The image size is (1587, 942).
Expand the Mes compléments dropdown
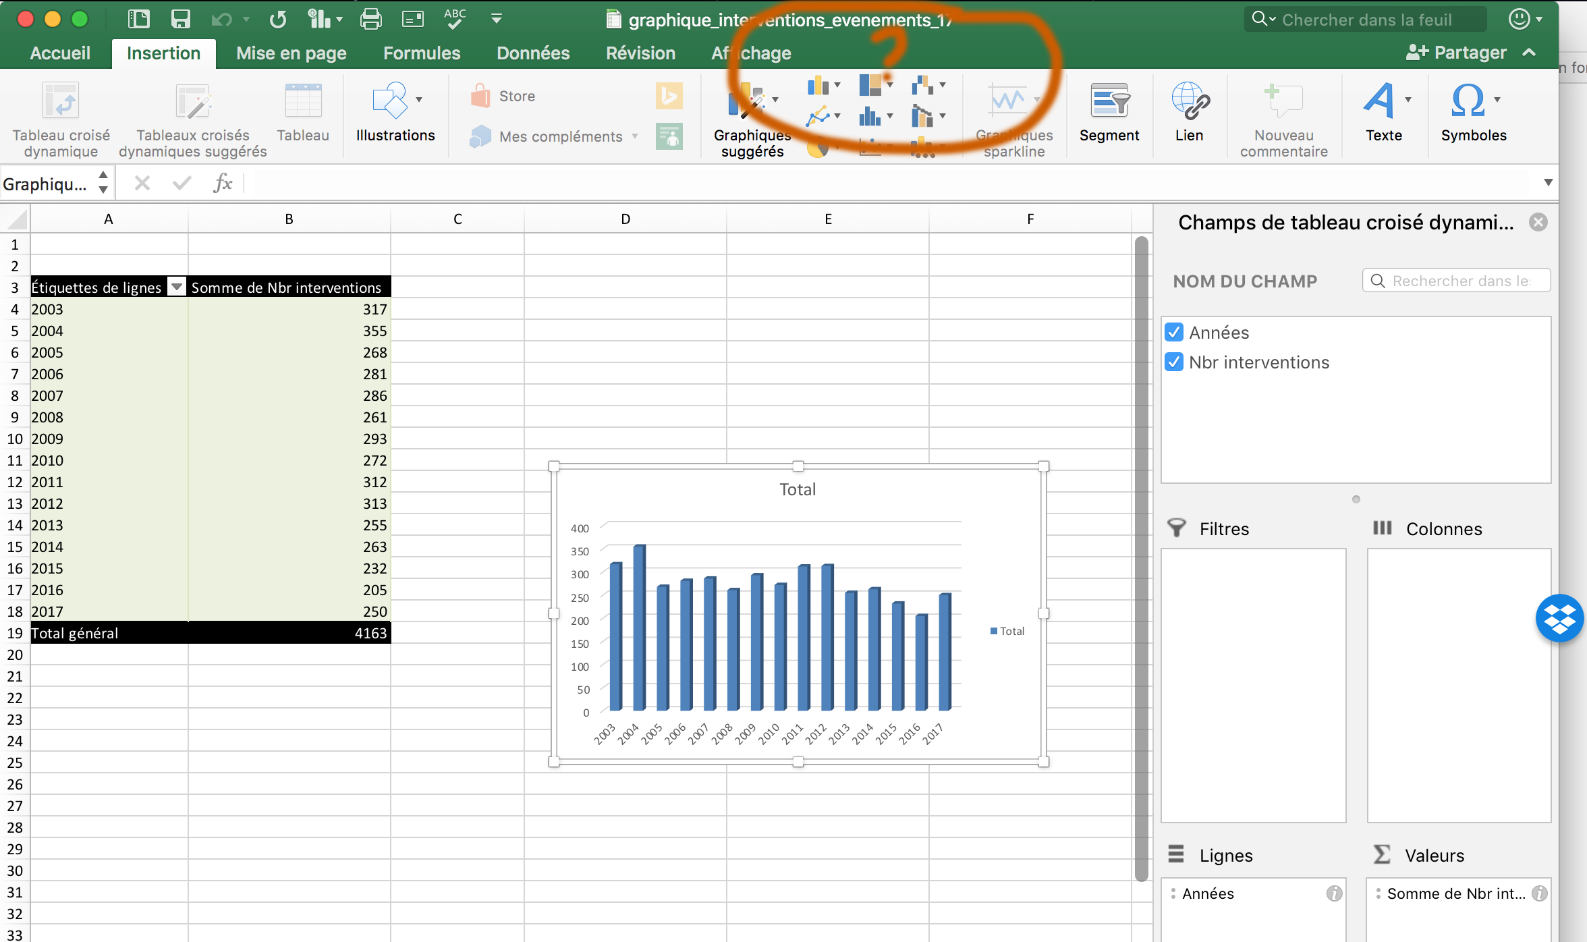[x=635, y=136]
